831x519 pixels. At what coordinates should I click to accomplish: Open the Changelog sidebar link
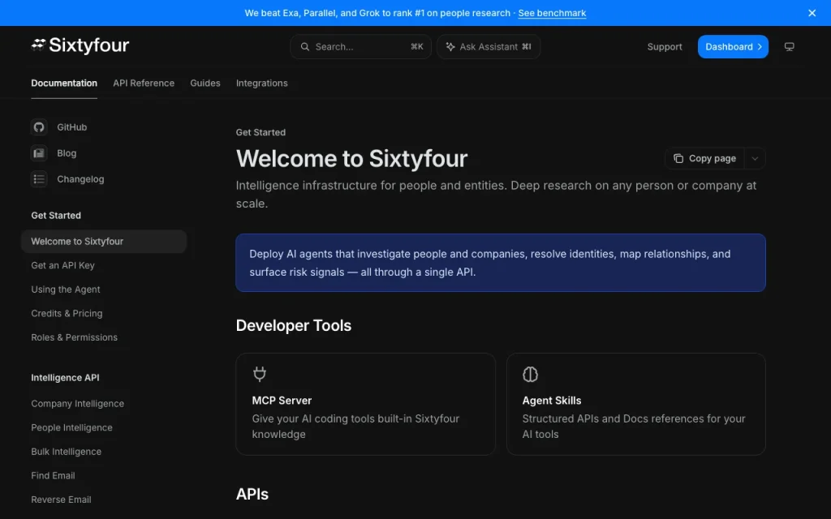click(x=80, y=179)
